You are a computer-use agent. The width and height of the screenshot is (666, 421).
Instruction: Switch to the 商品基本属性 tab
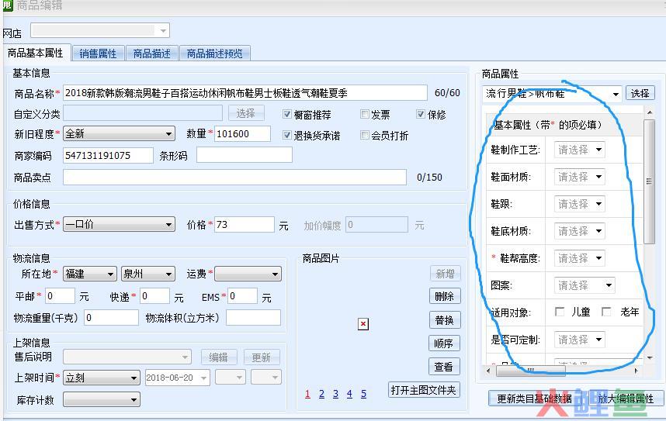point(36,53)
